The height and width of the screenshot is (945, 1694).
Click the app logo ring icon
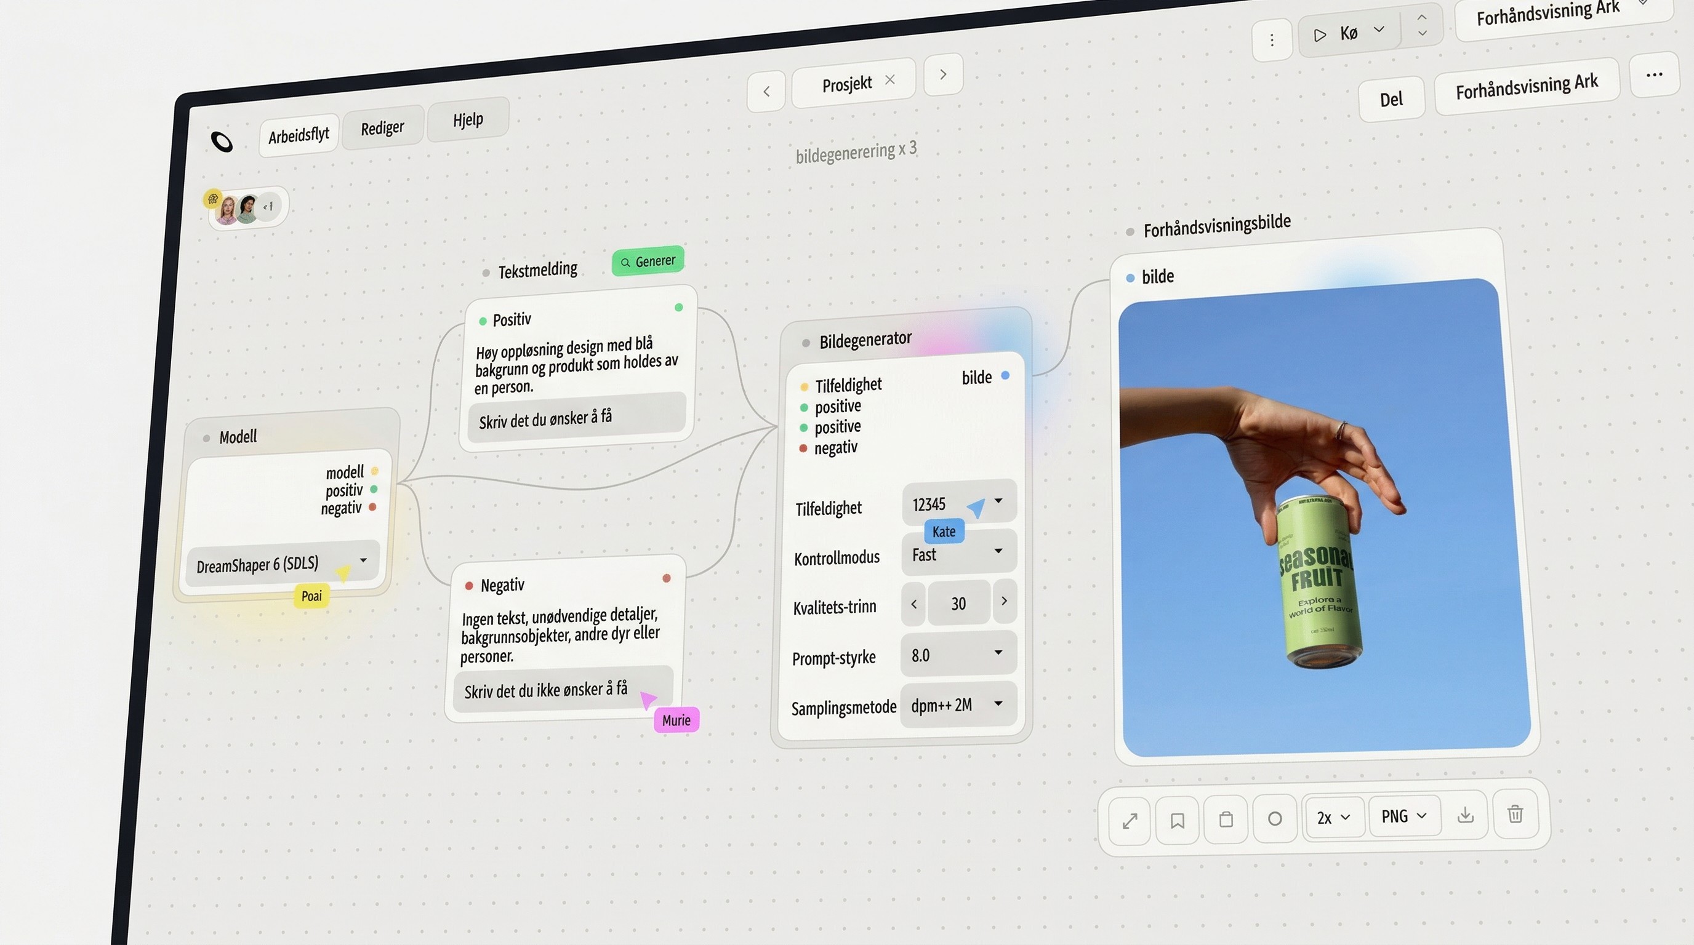point(222,142)
